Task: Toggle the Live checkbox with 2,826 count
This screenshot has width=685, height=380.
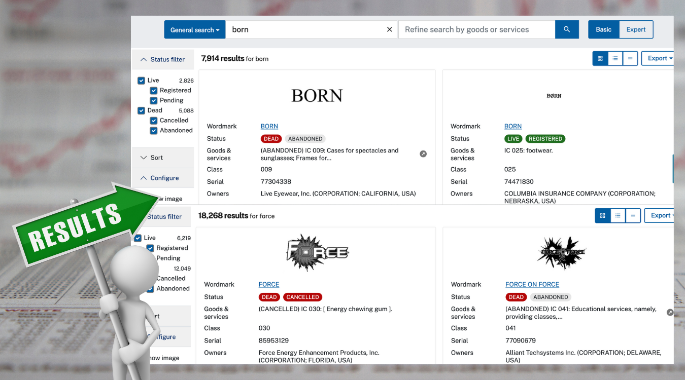Action: pos(142,81)
